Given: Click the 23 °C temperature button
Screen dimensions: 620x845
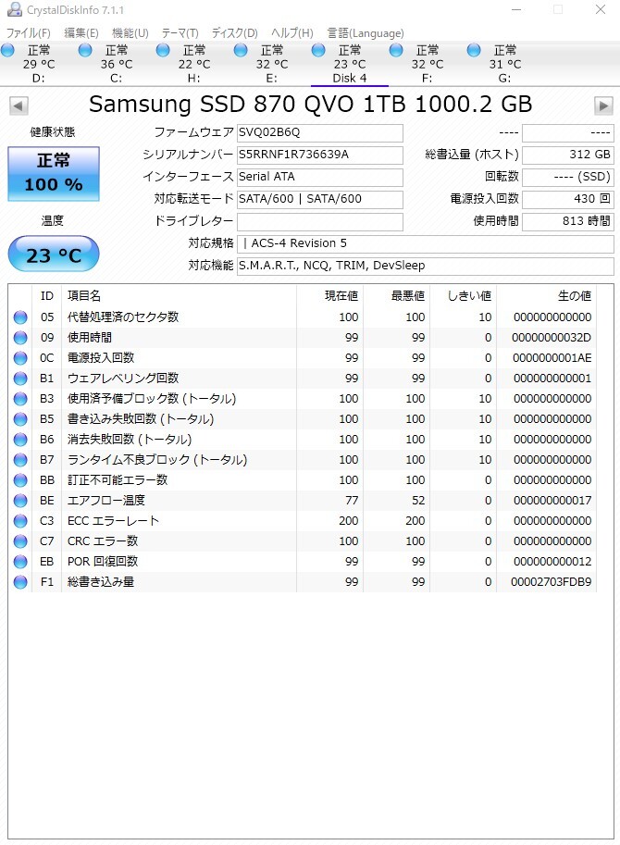Looking at the screenshot, I should [x=54, y=254].
